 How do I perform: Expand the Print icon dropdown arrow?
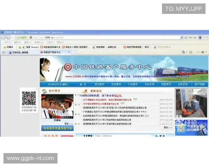(206, 52)
